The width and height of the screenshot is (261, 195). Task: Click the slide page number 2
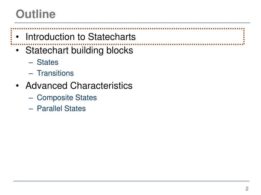[x=247, y=189]
